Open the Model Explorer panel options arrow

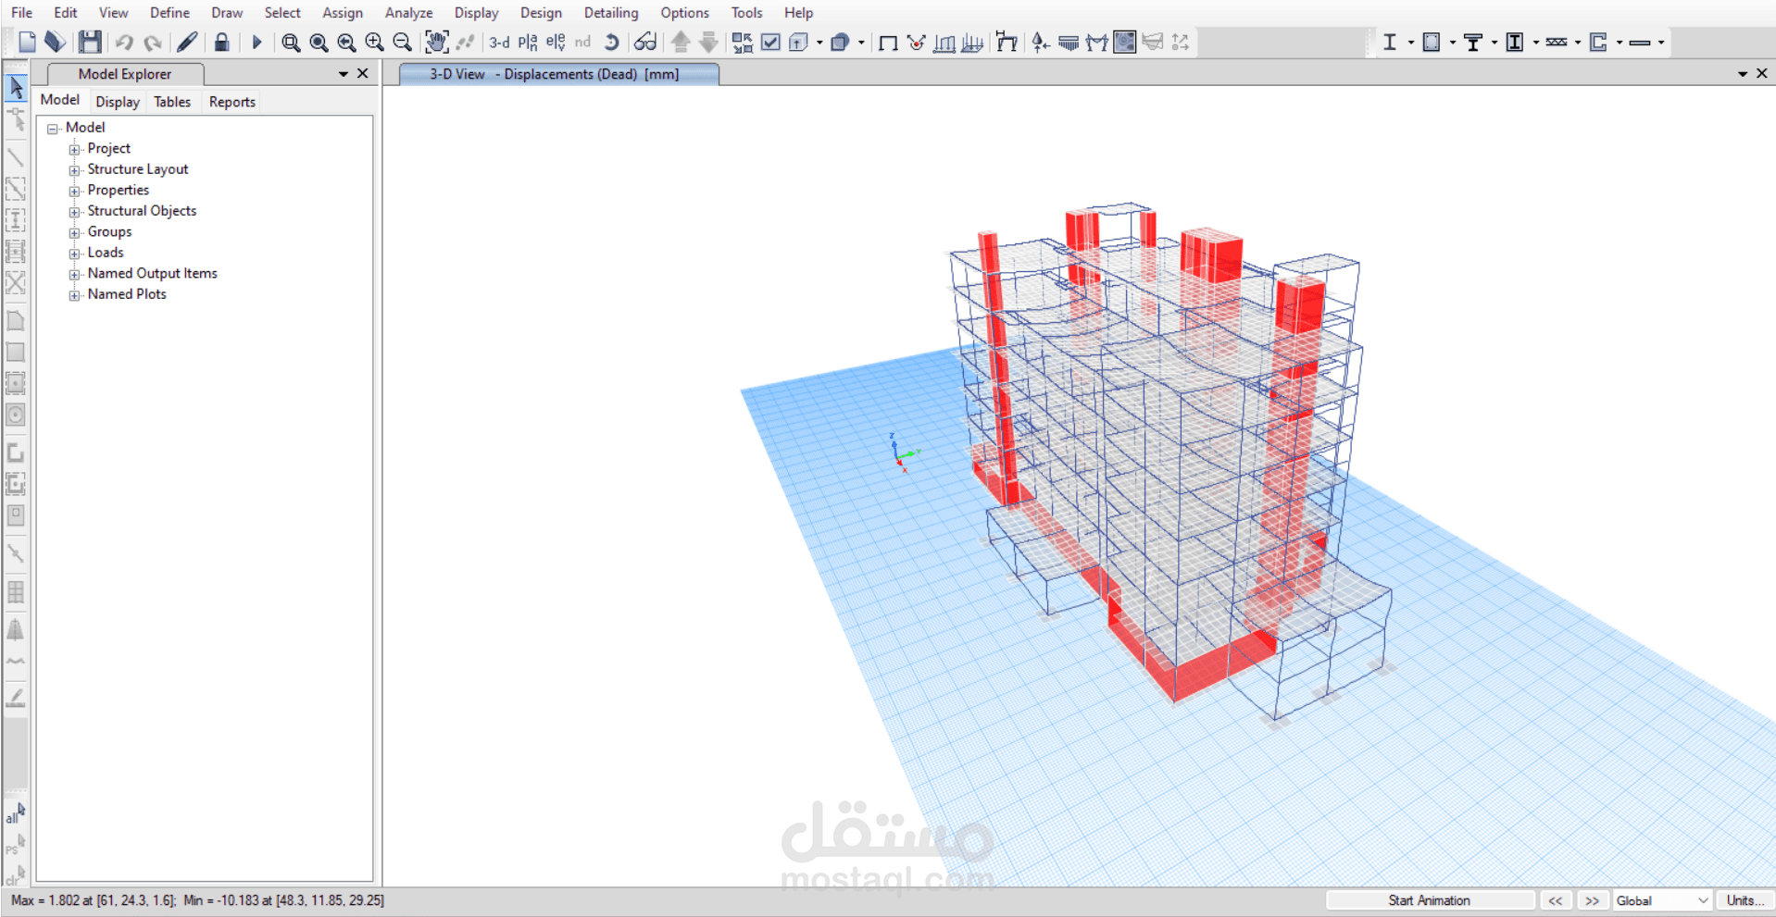coord(344,74)
